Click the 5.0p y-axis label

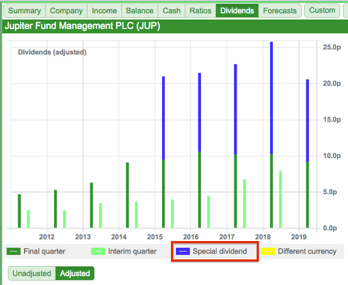pos(330,192)
